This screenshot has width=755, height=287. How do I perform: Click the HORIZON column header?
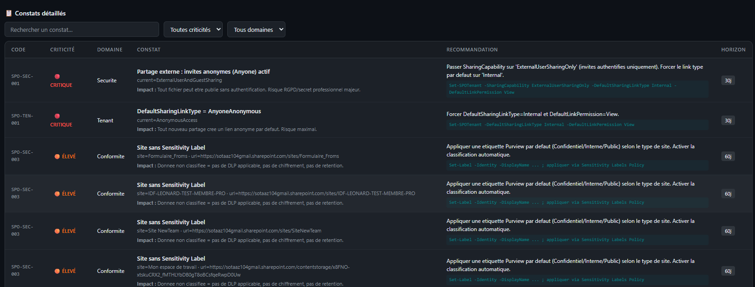(733, 50)
